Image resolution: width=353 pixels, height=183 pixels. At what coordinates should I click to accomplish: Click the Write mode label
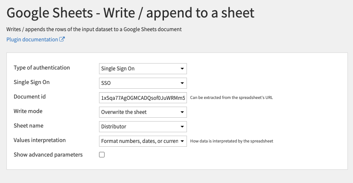(x=28, y=111)
